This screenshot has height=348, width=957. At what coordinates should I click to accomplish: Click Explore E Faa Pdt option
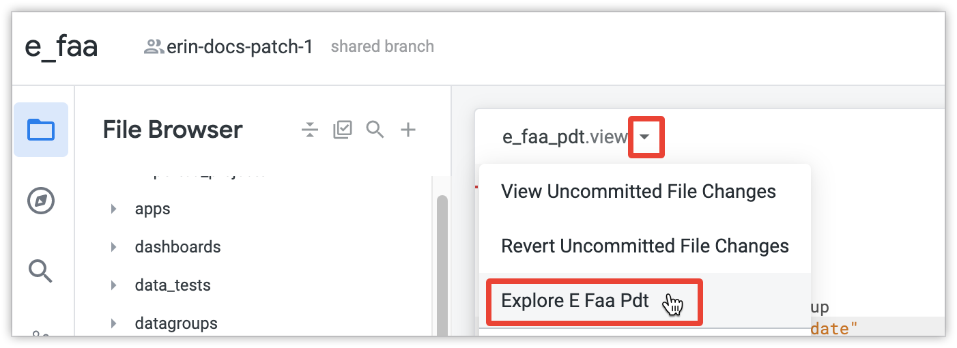tap(575, 301)
